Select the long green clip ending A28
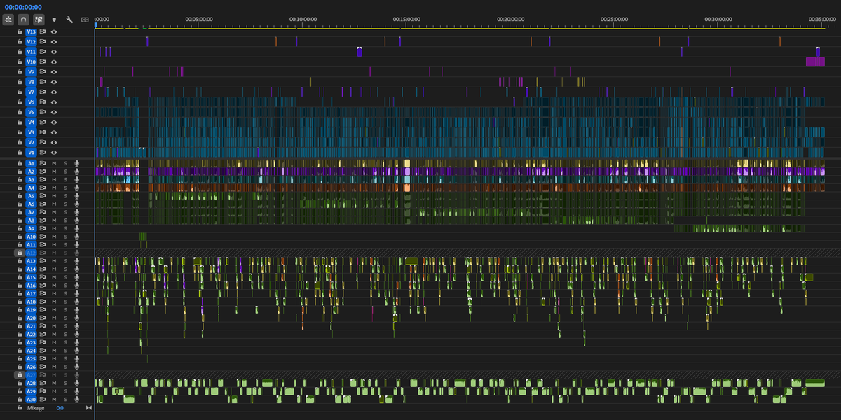This screenshot has width=841, height=420. coord(815,383)
